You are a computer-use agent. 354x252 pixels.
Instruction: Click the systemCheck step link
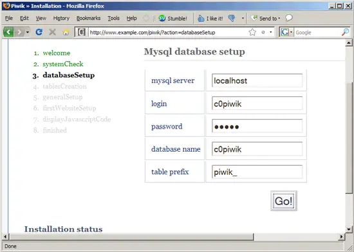pos(63,64)
